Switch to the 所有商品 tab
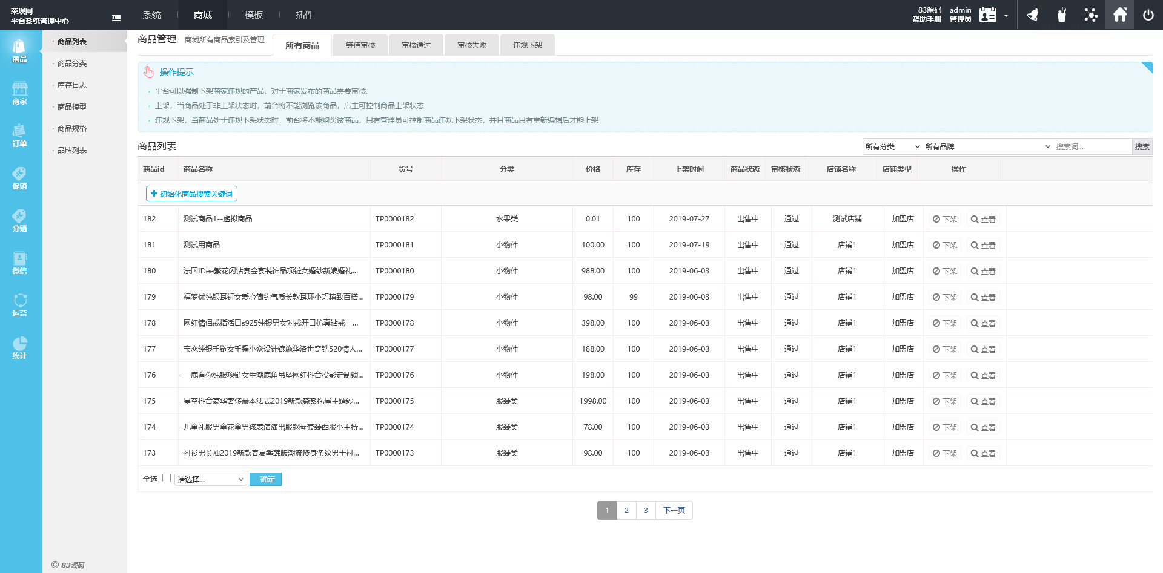This screenshot has width=1163, height=573. click(302, 45)
